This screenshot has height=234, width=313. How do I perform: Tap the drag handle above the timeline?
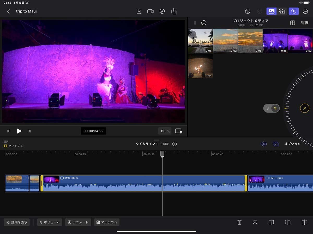point(156,140)
